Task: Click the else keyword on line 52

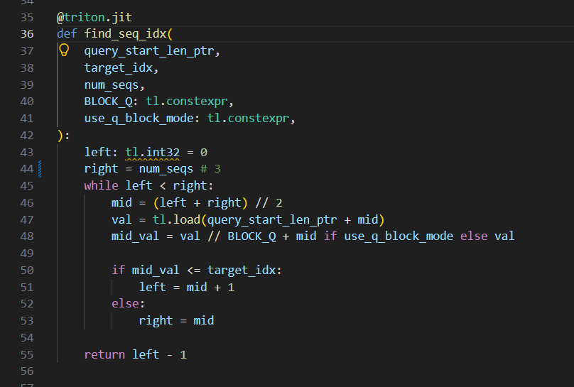Action: tap(125, 304)
